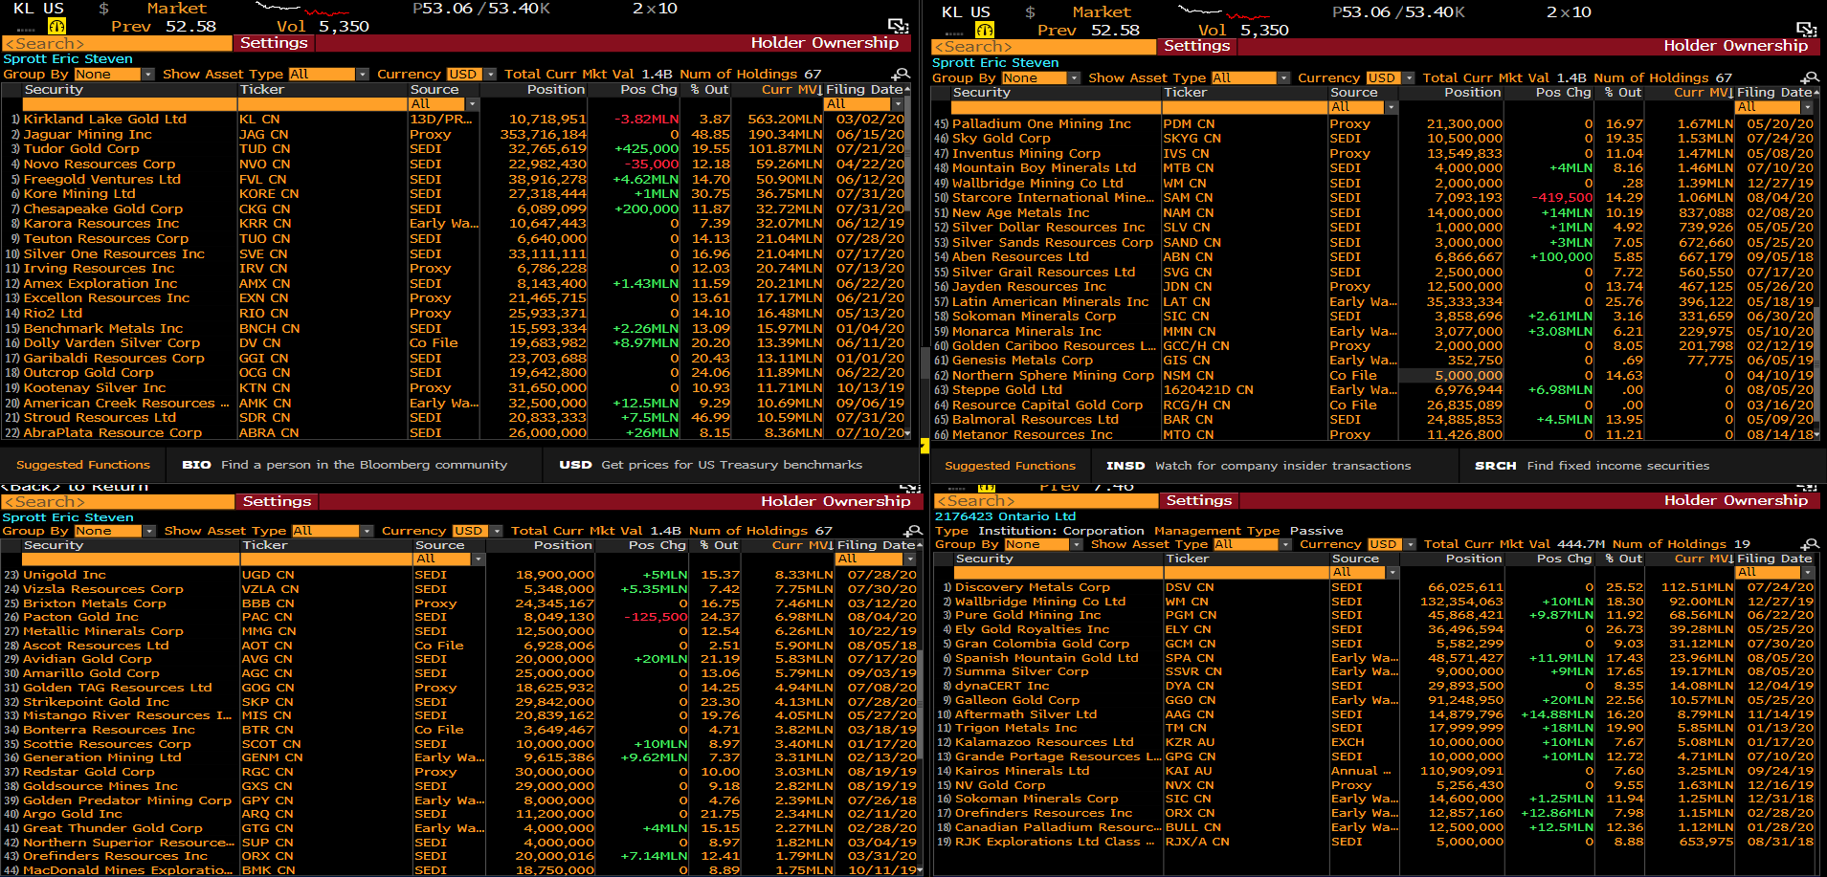Click the add-holder search icon in the Palladium One panel
The width and height of the screenshot is (1827, 877).
click(x=1809, y=77)
